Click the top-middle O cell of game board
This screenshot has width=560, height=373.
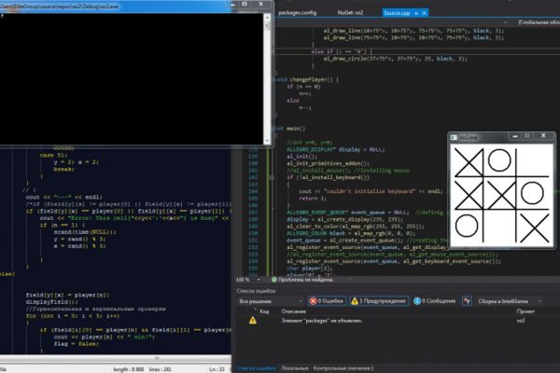[499, 160]
